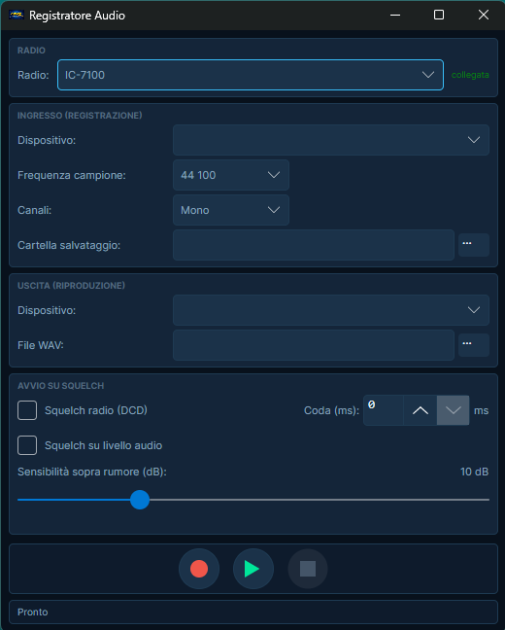
Task: Enable Squelch radio (DCD) checkbox
Action: [x=27, y=410]
